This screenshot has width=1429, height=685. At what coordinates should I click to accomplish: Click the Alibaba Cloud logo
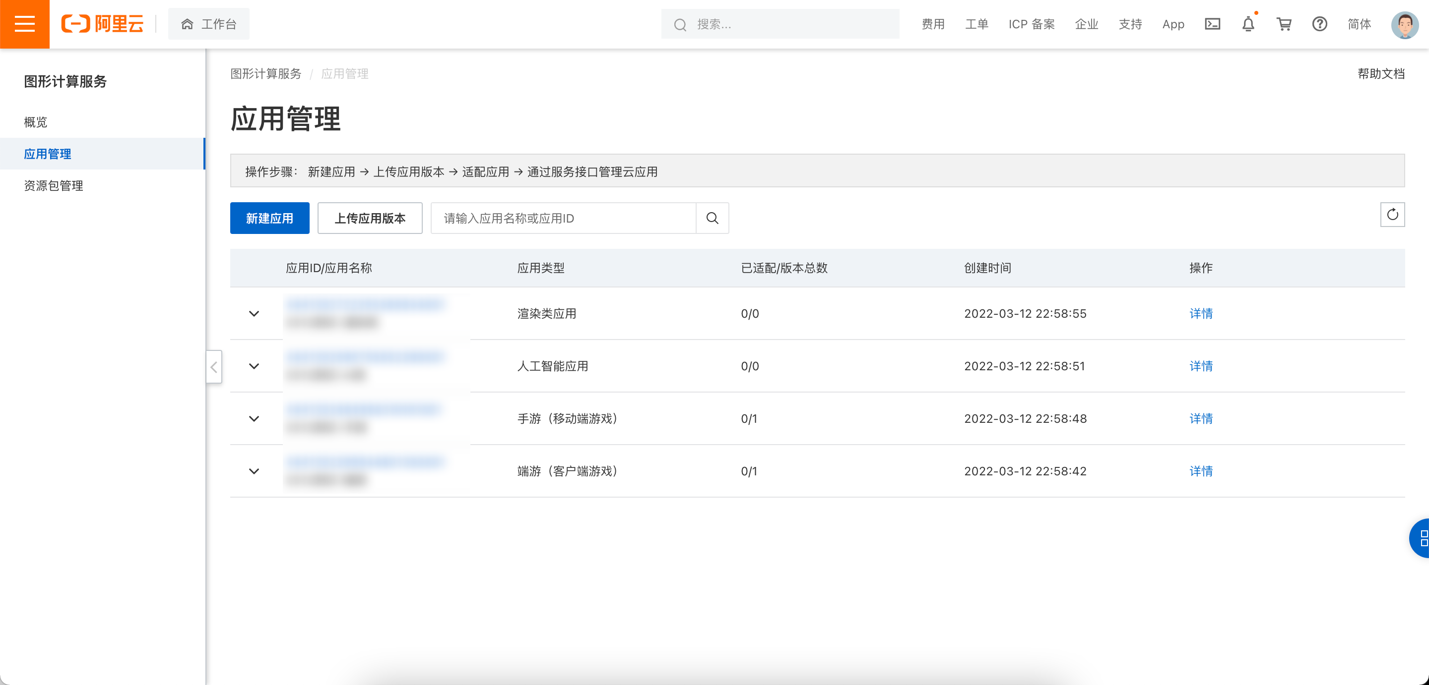click(103, 24)
